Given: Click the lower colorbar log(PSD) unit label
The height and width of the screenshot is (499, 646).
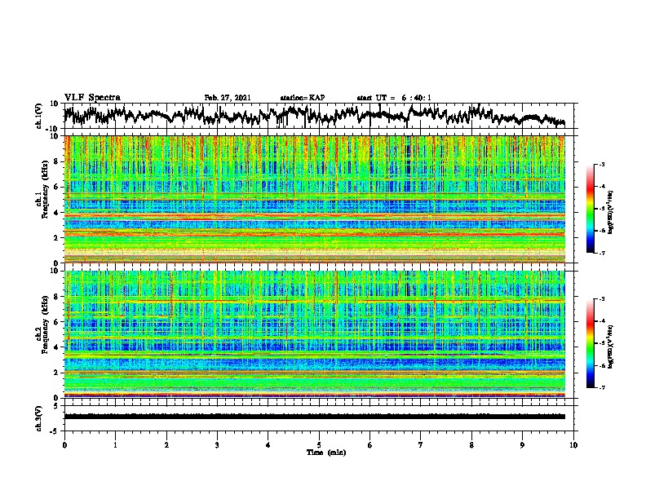Looking at the screenshot, I should (611, 347).
